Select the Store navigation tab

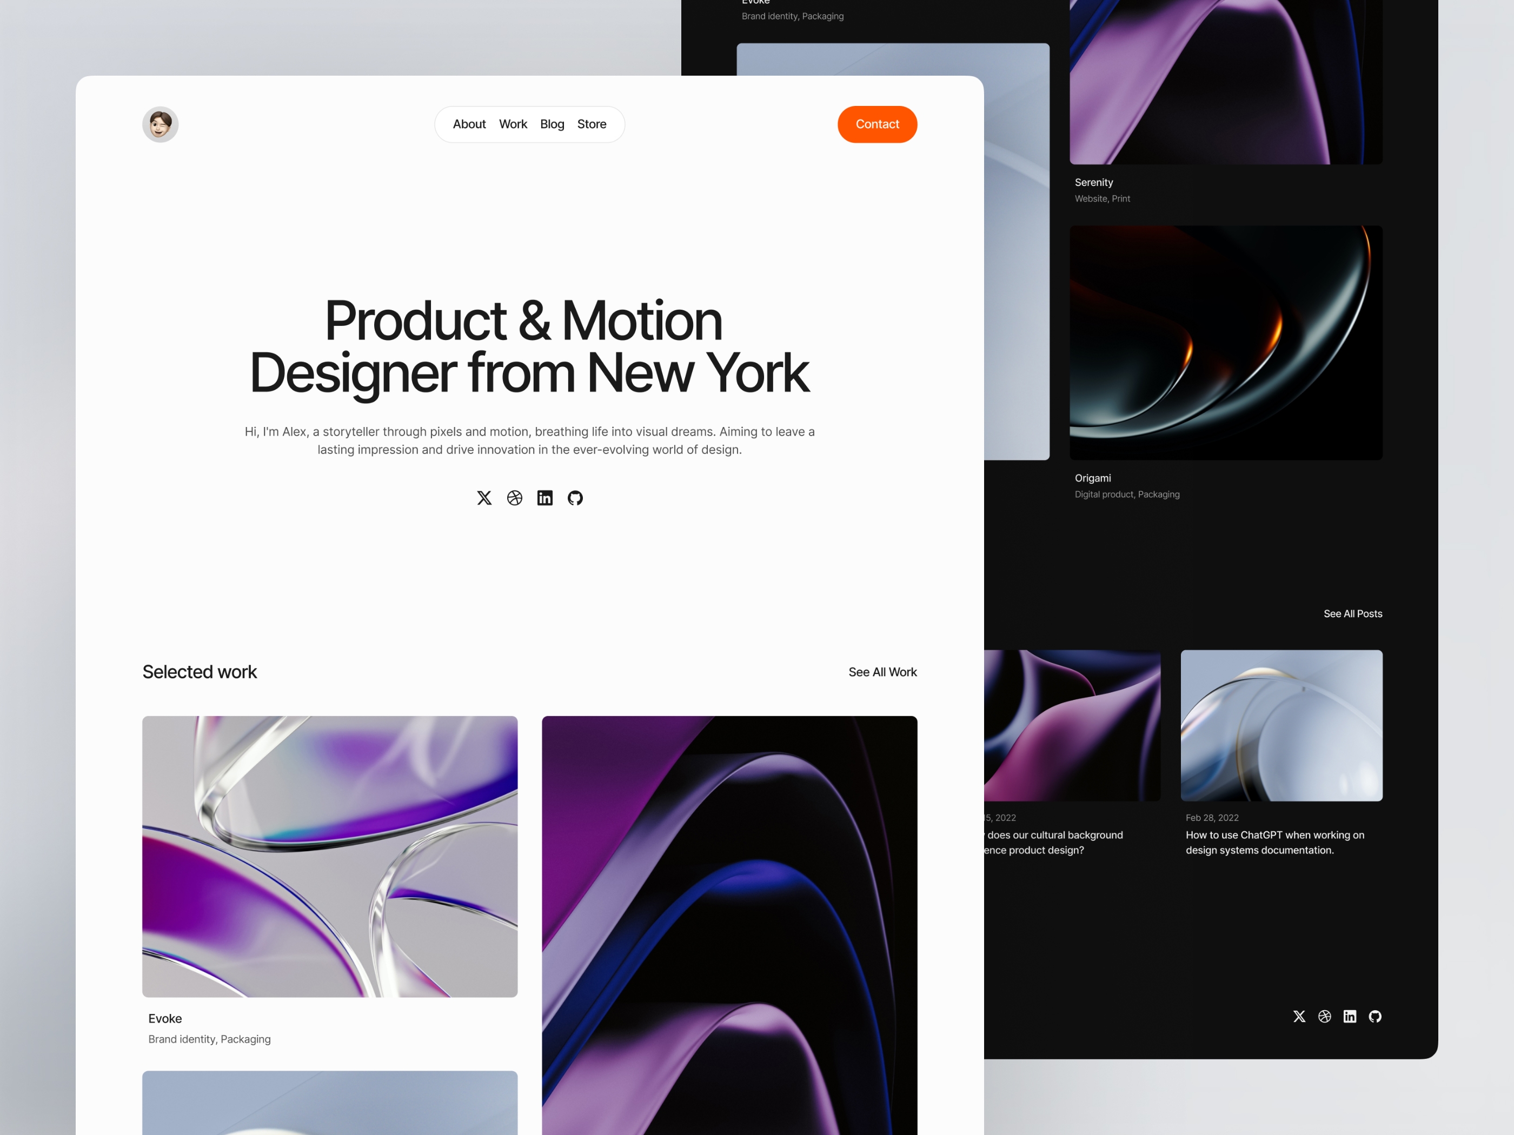pyautogui.click(x=592, y=124)
